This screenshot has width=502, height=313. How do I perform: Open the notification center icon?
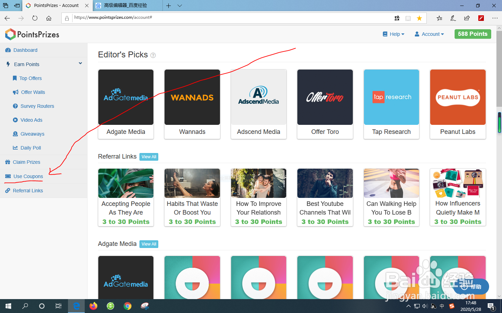click(x=491, y=306)
